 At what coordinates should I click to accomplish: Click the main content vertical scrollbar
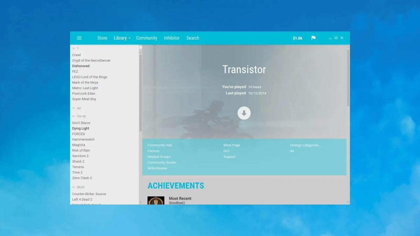click(x=348, y=78)
